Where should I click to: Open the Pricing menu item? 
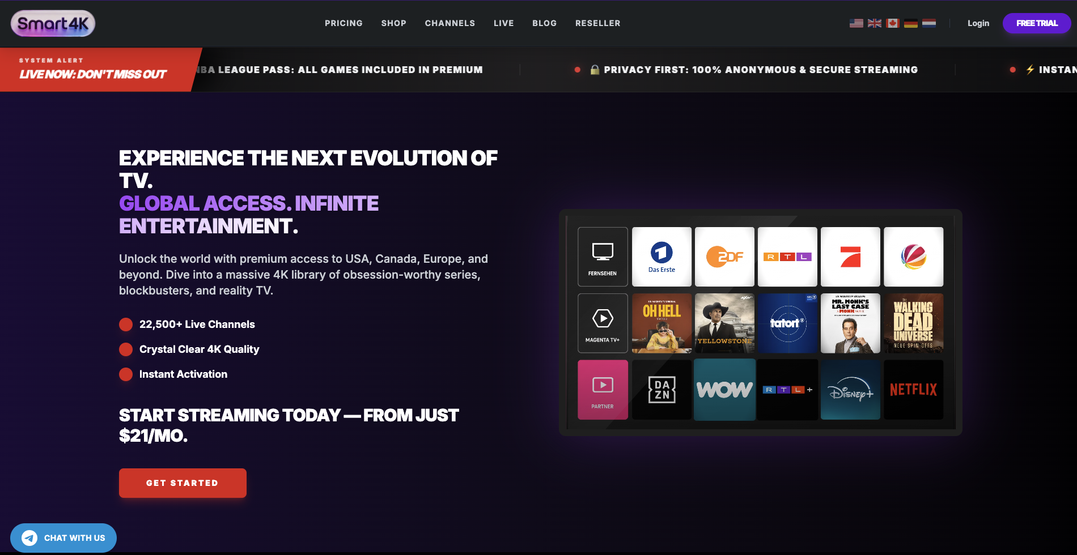pyautogui.click(x=344, y=23)
